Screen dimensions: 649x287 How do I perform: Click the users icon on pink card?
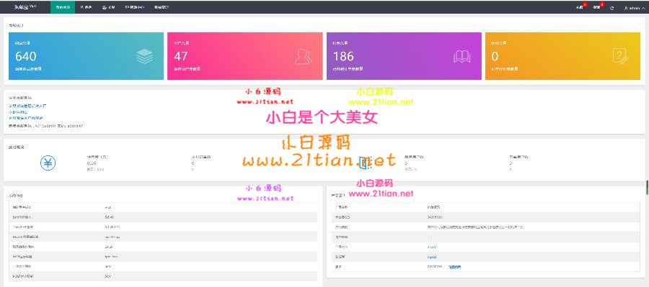pyautogui.click(x=304, y=57)
